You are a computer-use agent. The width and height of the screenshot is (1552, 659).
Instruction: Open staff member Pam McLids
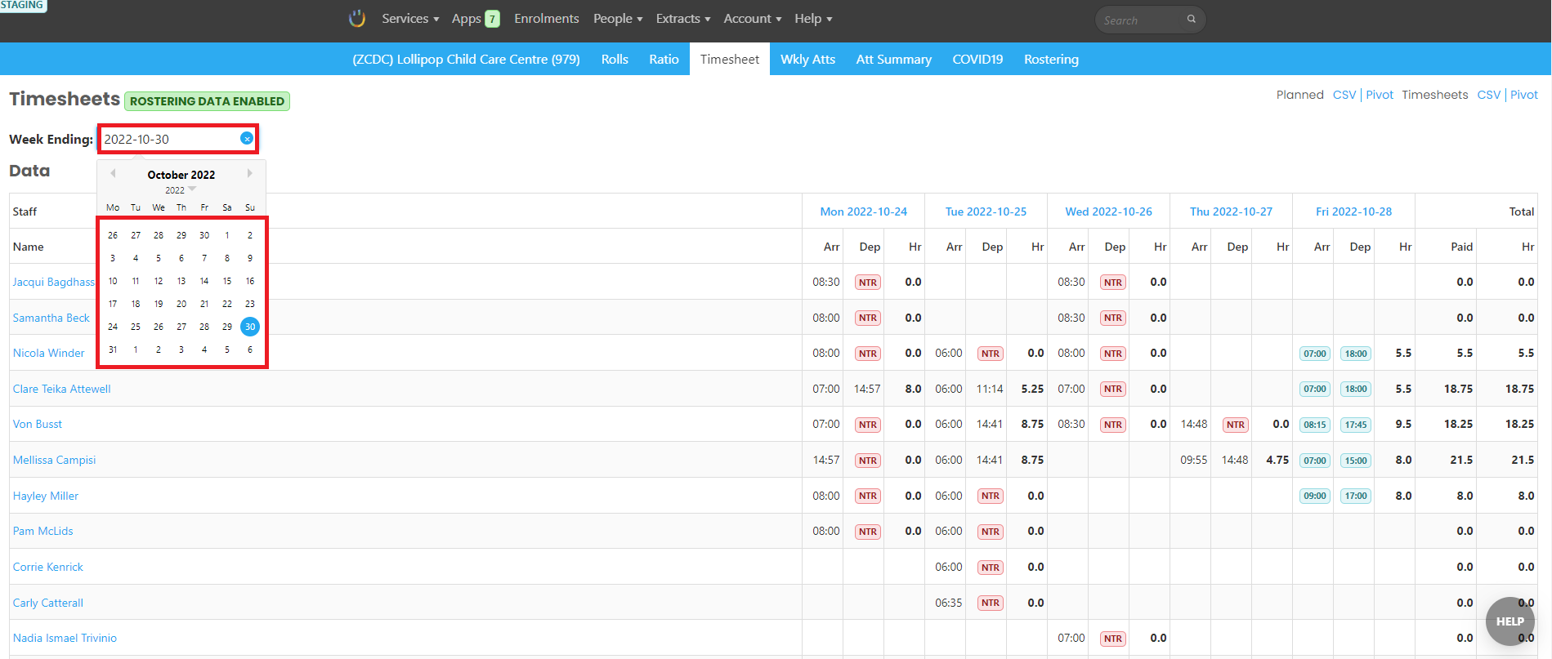42,531
